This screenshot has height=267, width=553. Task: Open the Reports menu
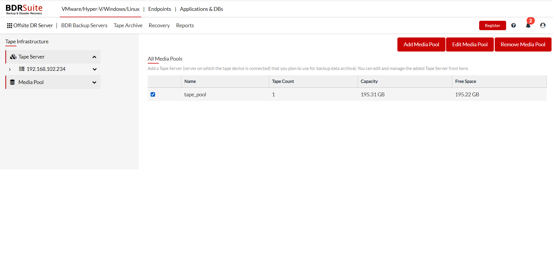(185, 25)
